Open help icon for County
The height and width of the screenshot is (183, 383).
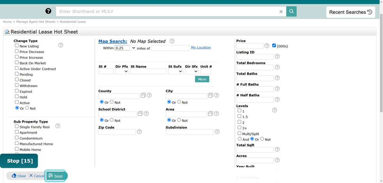[149, 95]
